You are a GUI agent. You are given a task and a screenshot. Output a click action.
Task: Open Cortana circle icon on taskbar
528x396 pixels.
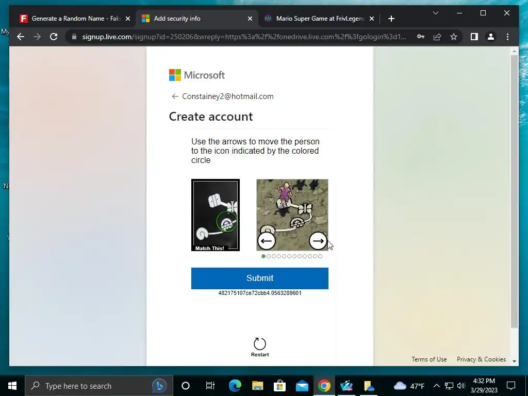[x=186, y=386]
